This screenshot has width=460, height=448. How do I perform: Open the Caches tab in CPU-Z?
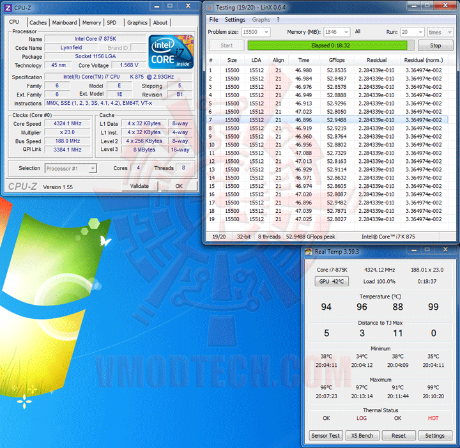pyautogui.click(x=38, y=22)
